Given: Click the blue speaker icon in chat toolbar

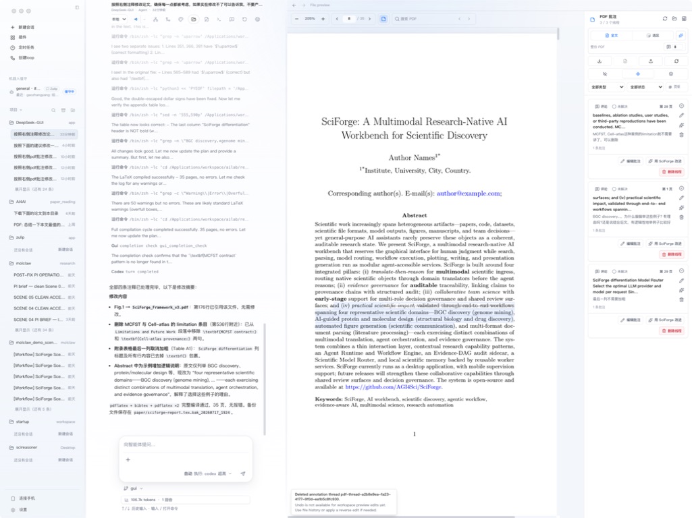Looking at the screenshot, I should 136,20.
